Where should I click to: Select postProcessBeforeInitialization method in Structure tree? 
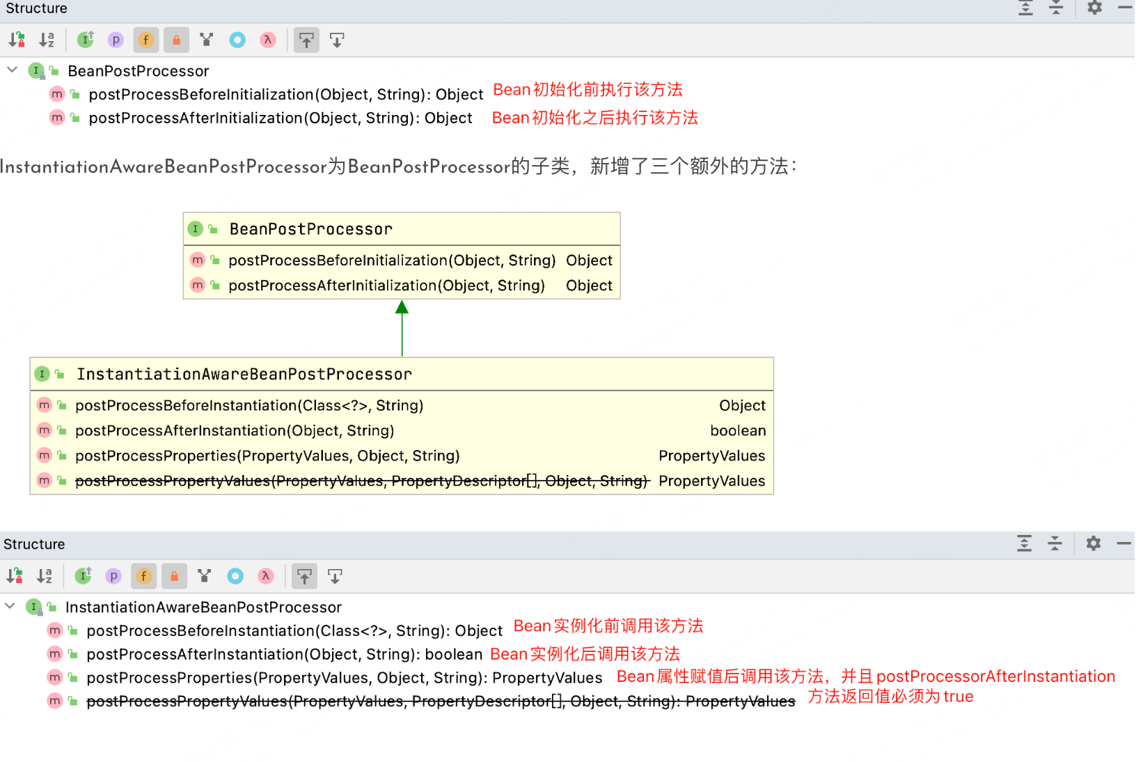click(x=286, y=94)
